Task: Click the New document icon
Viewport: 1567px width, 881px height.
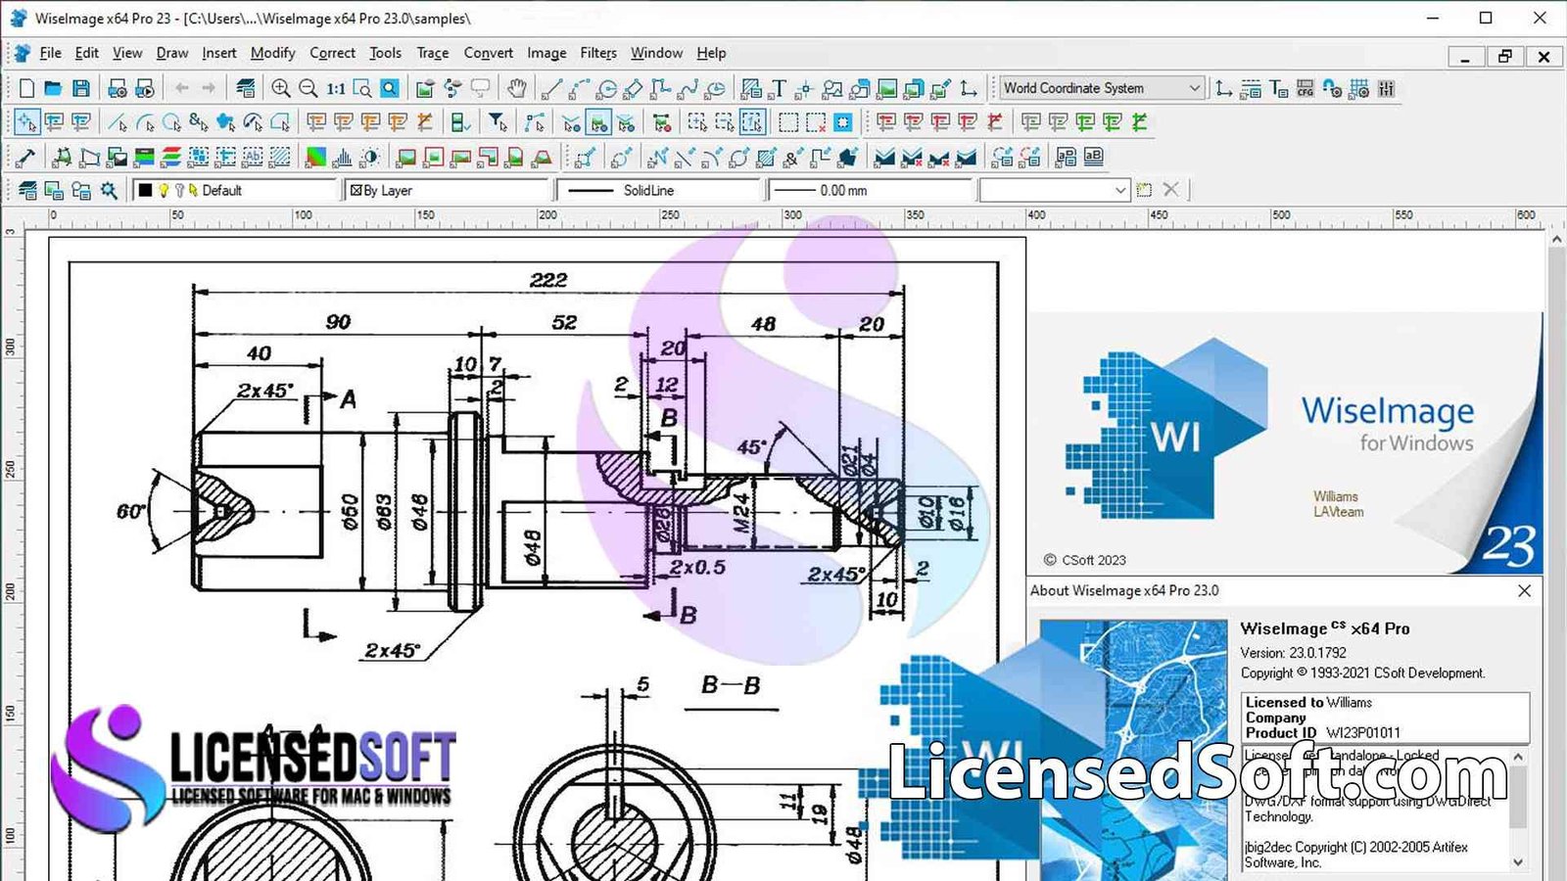Action: pos(26,89)
